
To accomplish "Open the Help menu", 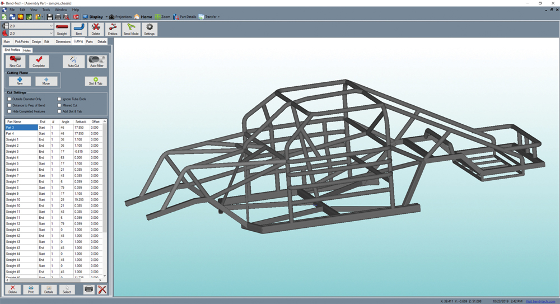I will click(x=76, y=10).
